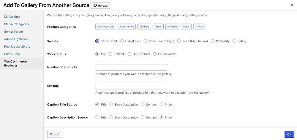Close the Add To Gallery dialog
Screen dimensions: 297x140
click(x=292, y=5)
